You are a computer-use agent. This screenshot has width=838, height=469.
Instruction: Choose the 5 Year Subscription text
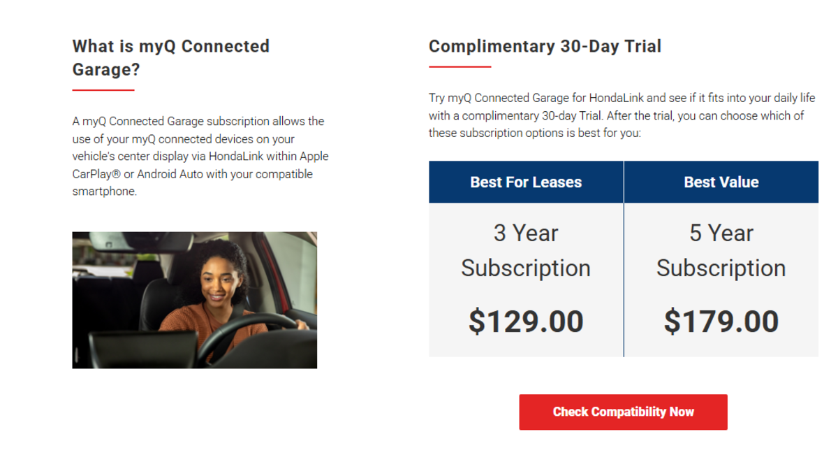coord(721,250)
